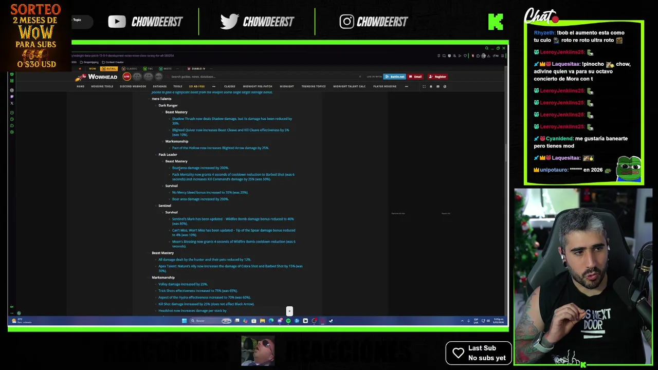Viewport: 658px width, 370px height.
Task: Collapse the Pack Leader section bullet
Action: coord(156,155)
